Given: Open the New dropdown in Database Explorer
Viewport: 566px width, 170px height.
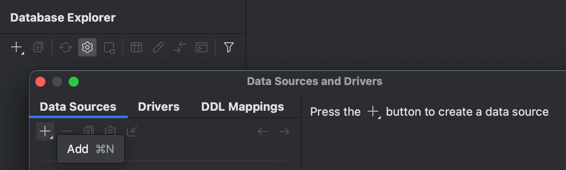Looking at the screenshot, I should click(17, 48).
